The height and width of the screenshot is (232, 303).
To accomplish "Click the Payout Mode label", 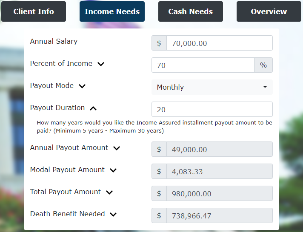I will point(52,85).
